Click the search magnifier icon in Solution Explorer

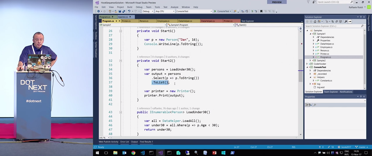point(362,26)
